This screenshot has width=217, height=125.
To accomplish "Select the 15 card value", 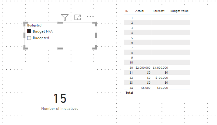I will tap(60, 98).
